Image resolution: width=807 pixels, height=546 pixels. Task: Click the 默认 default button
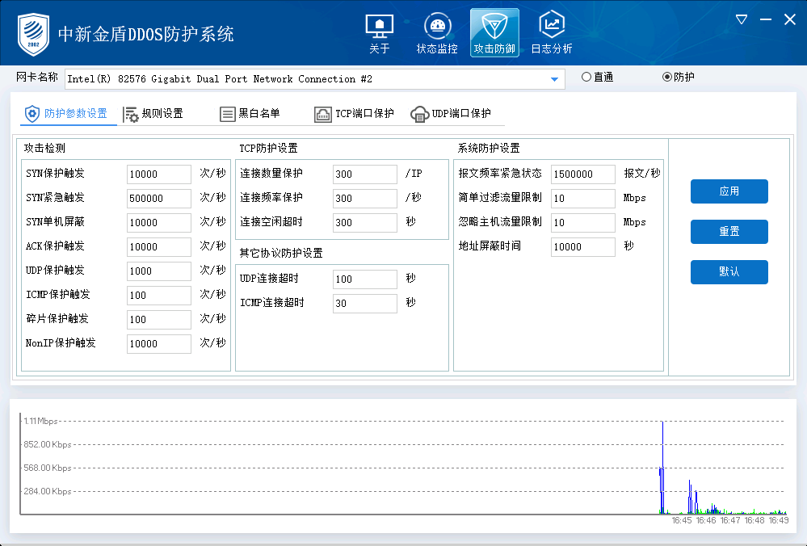729,272
